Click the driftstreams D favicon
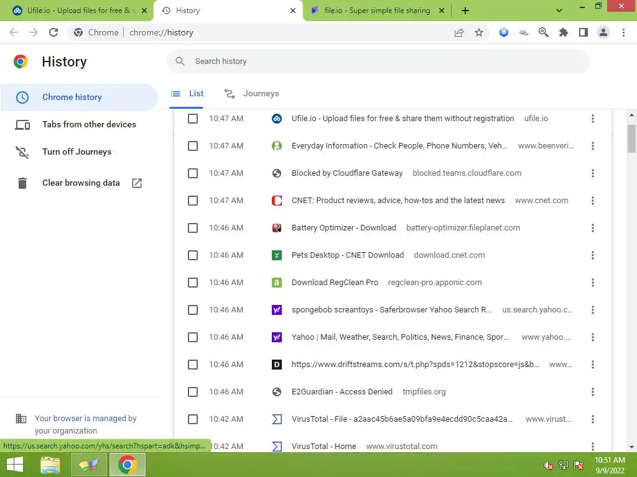 pos(277,364)
